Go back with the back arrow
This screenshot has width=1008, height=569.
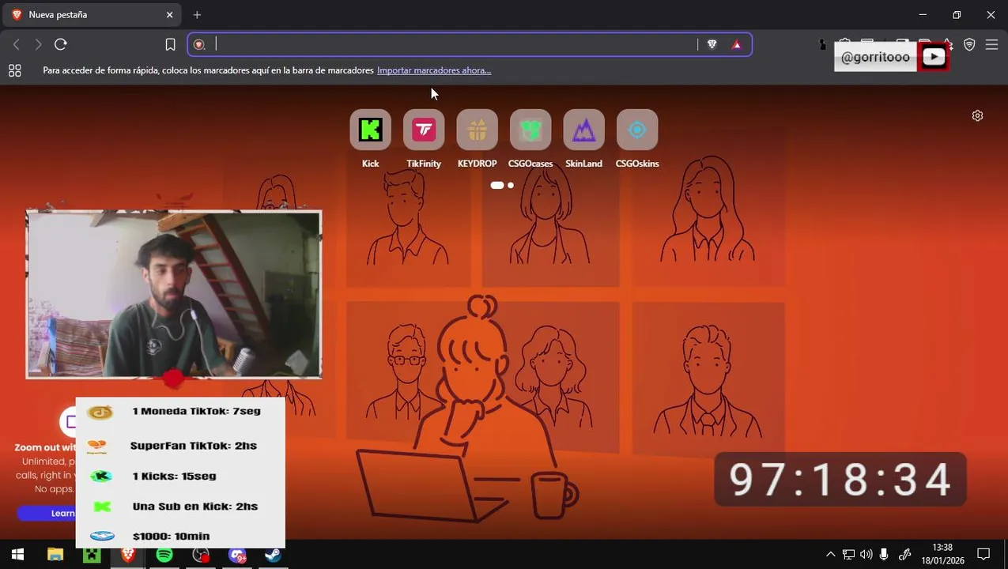pos(16,44)
